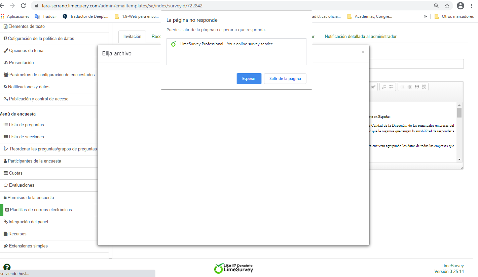The height and width of the screenshot is (277, 478).
Task: Open the 1.9-Web para encu... bookmark folder
Action: pyautogui.click(x=137, y=16)
